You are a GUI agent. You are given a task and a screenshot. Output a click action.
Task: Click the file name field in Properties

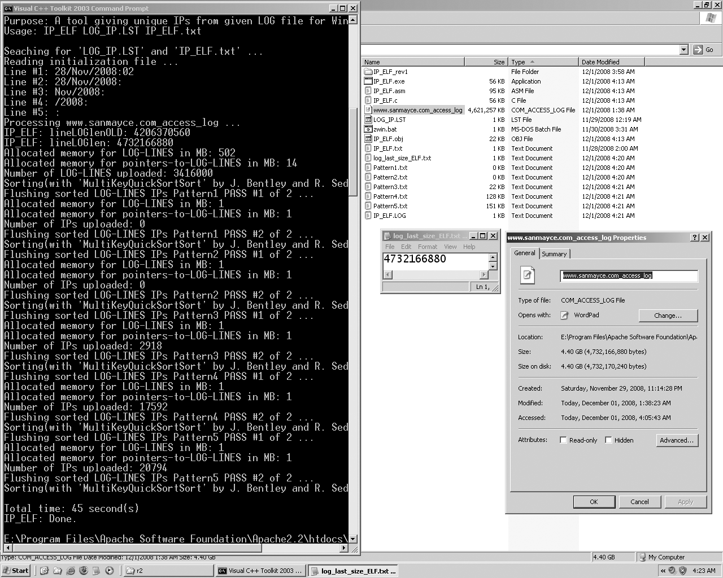[x=629, y=275]
